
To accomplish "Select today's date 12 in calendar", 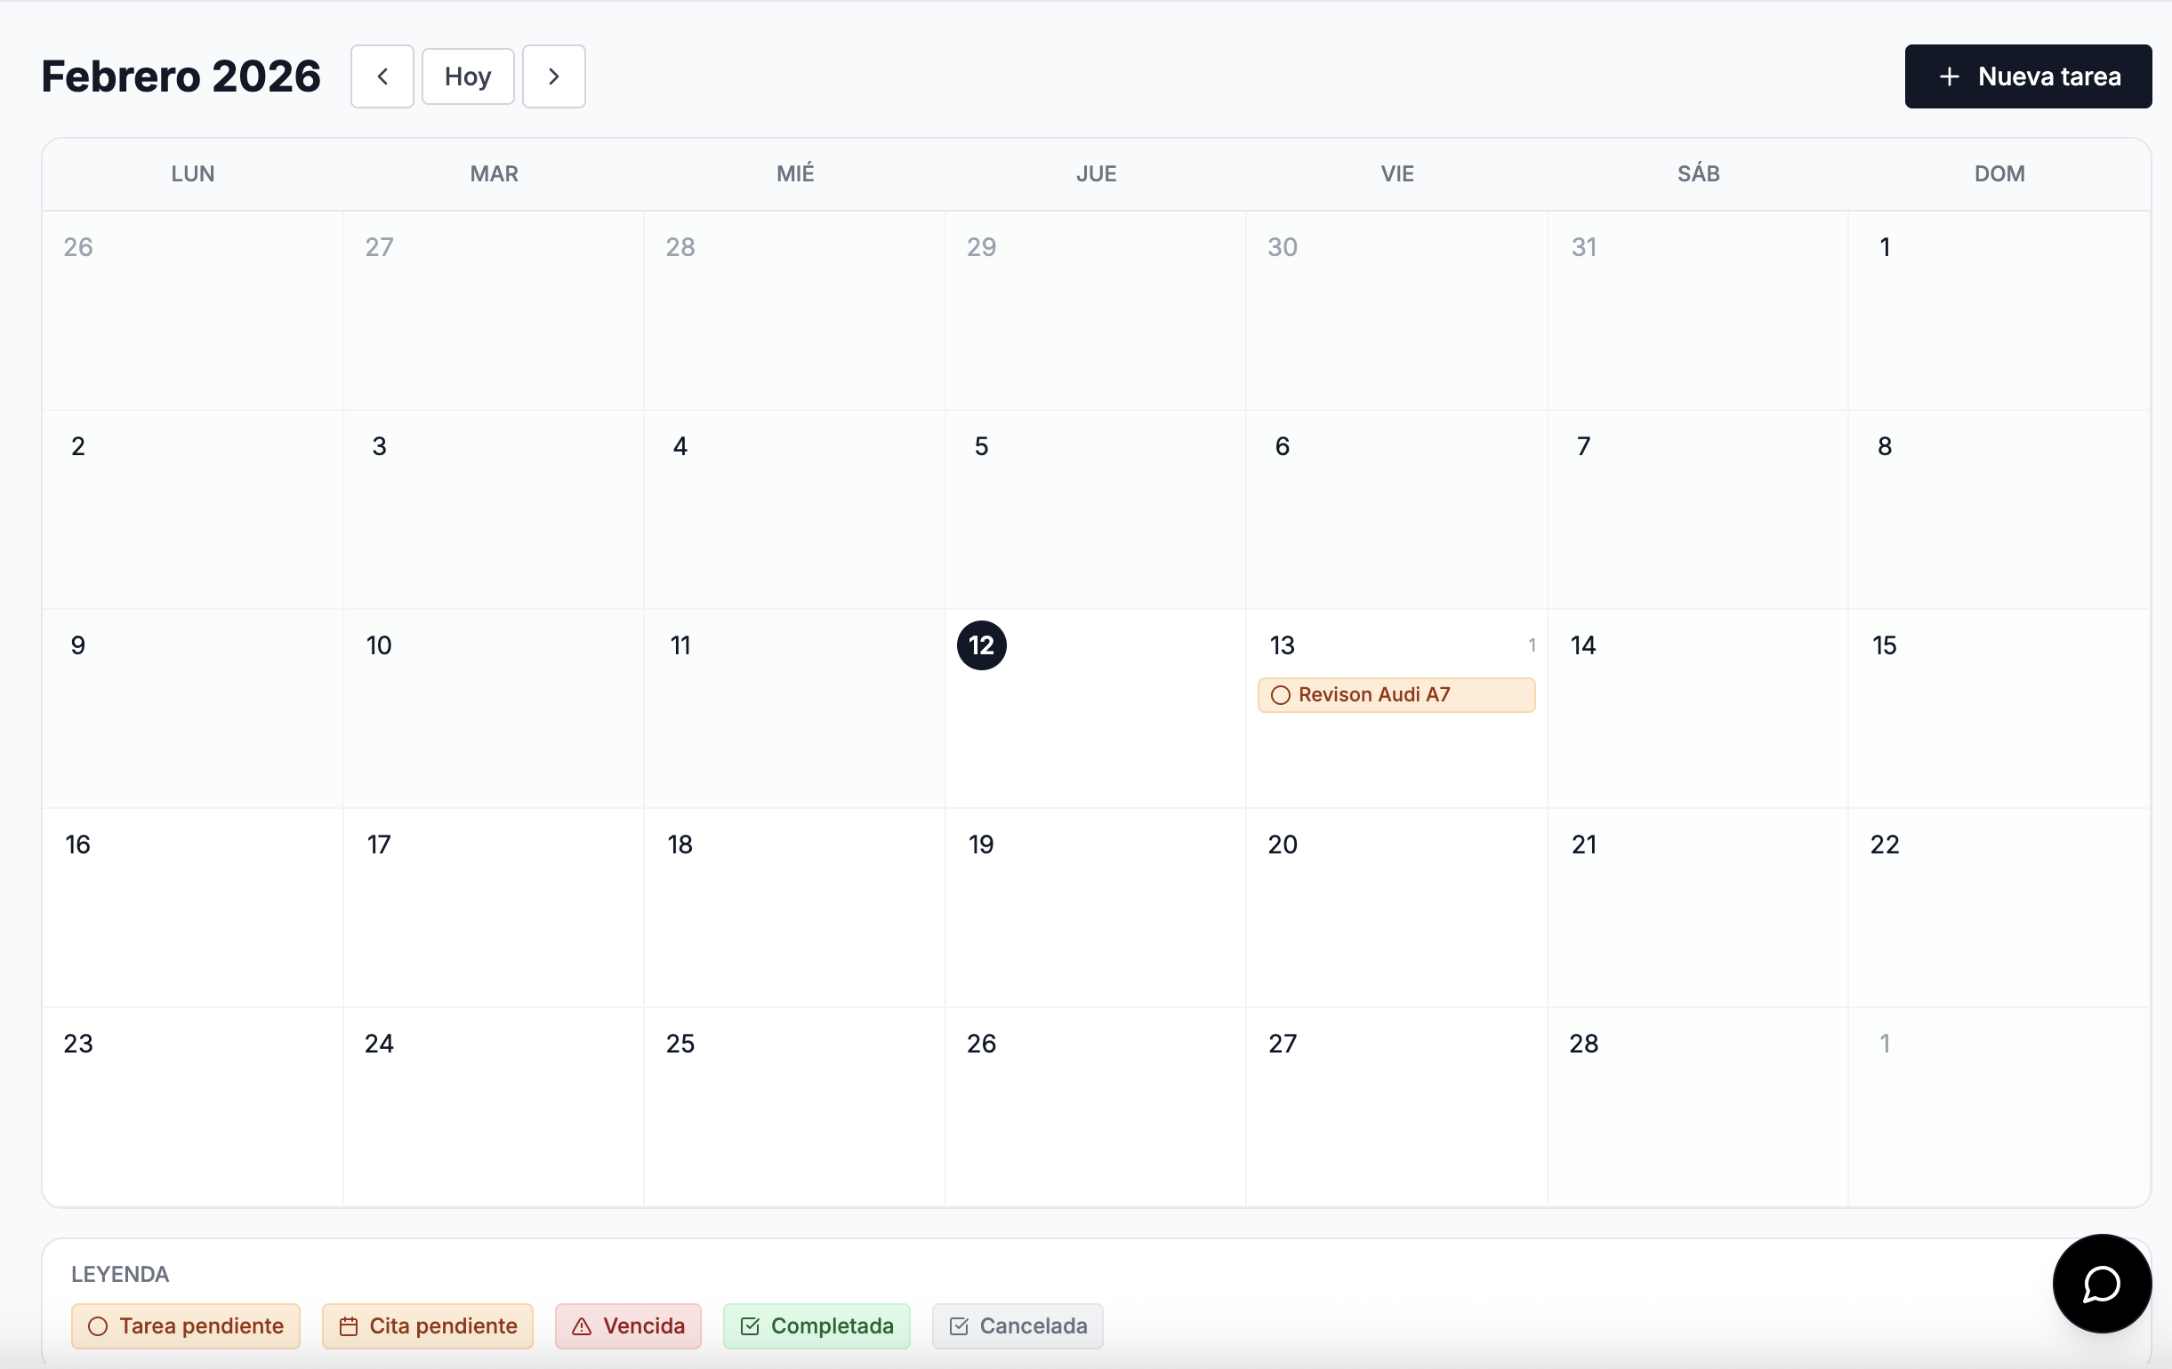I will click(x=981, y=645).
